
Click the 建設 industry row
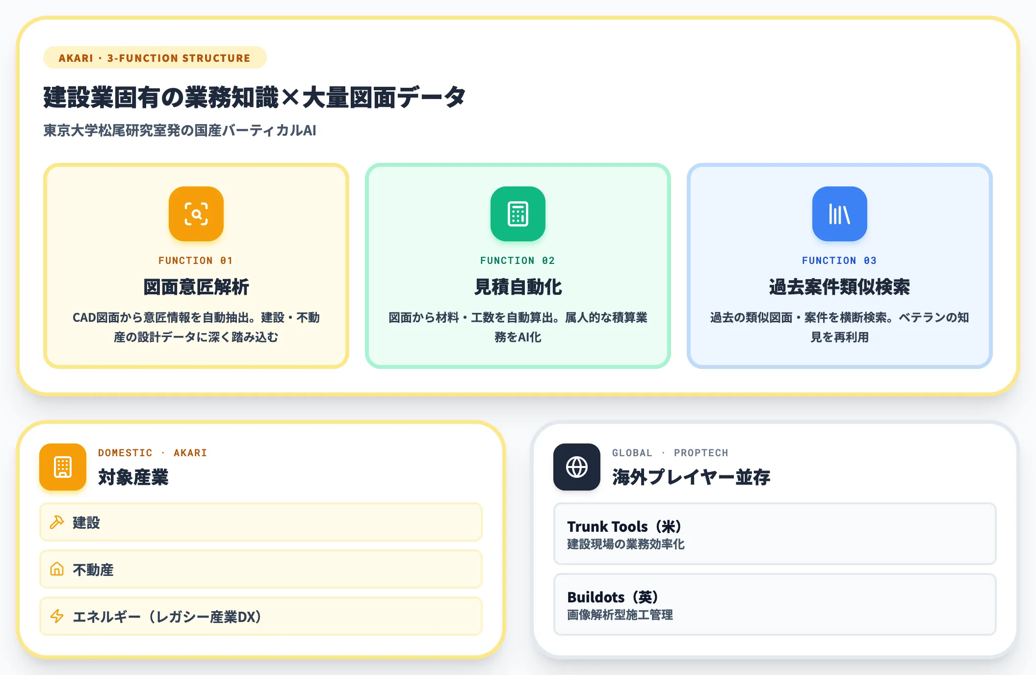pos(261,522)
